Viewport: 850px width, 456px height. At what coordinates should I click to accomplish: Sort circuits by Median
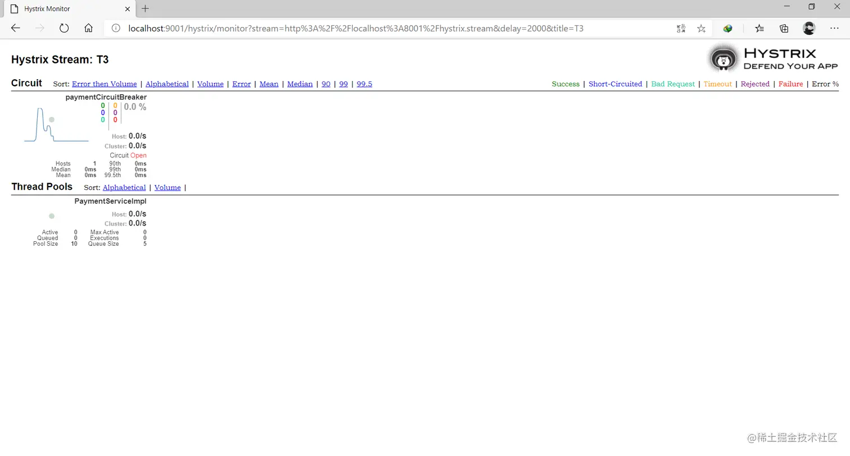point(300,84)
